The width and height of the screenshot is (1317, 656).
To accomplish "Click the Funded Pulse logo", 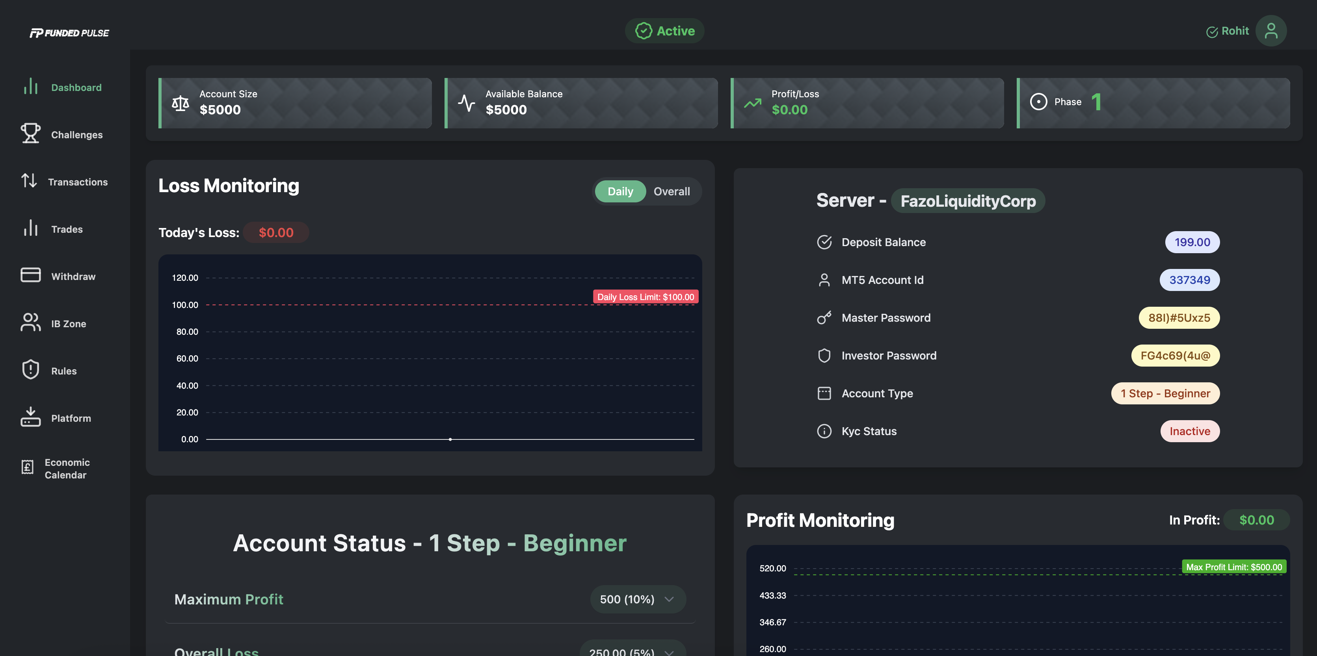I will (69, 33).
